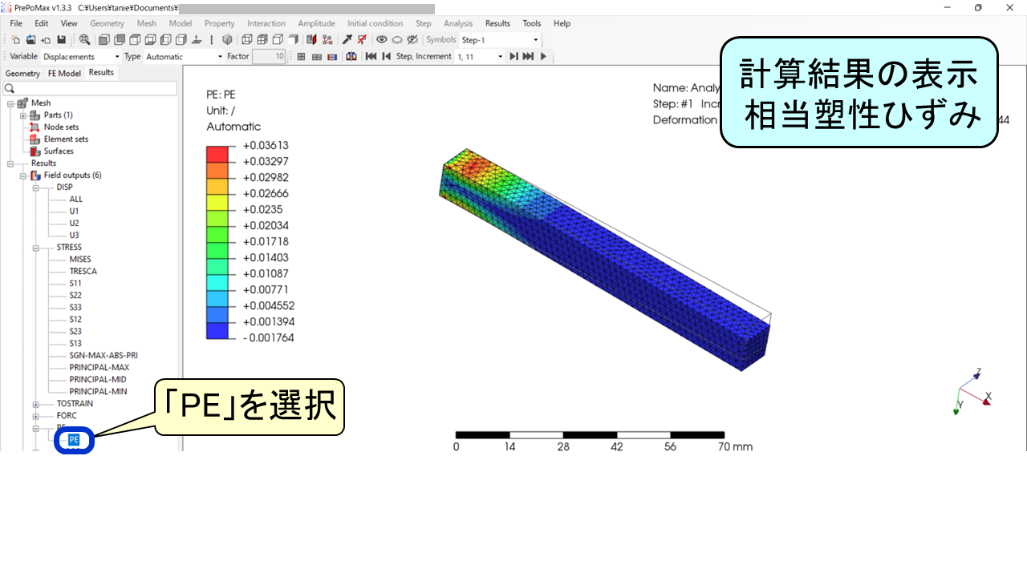The width and height of the screenshot is (1027, 577).
Task: Click the Normal view icon
Action: click(197, 40)
